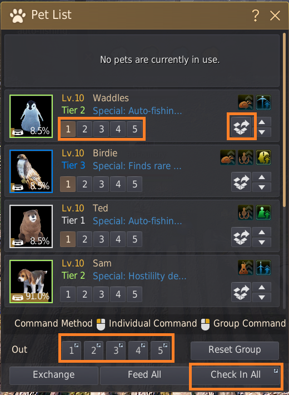Take out pet group 2
Screen dimensions: 289x395
point(94,349)
